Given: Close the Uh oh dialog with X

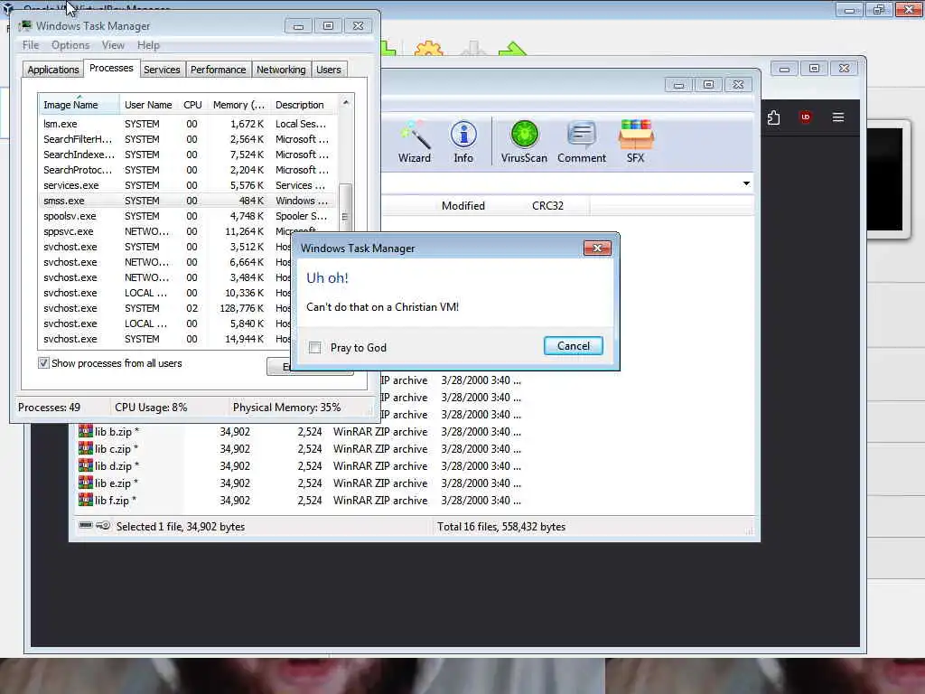Looking at the screenshot, I should point(597,248).
